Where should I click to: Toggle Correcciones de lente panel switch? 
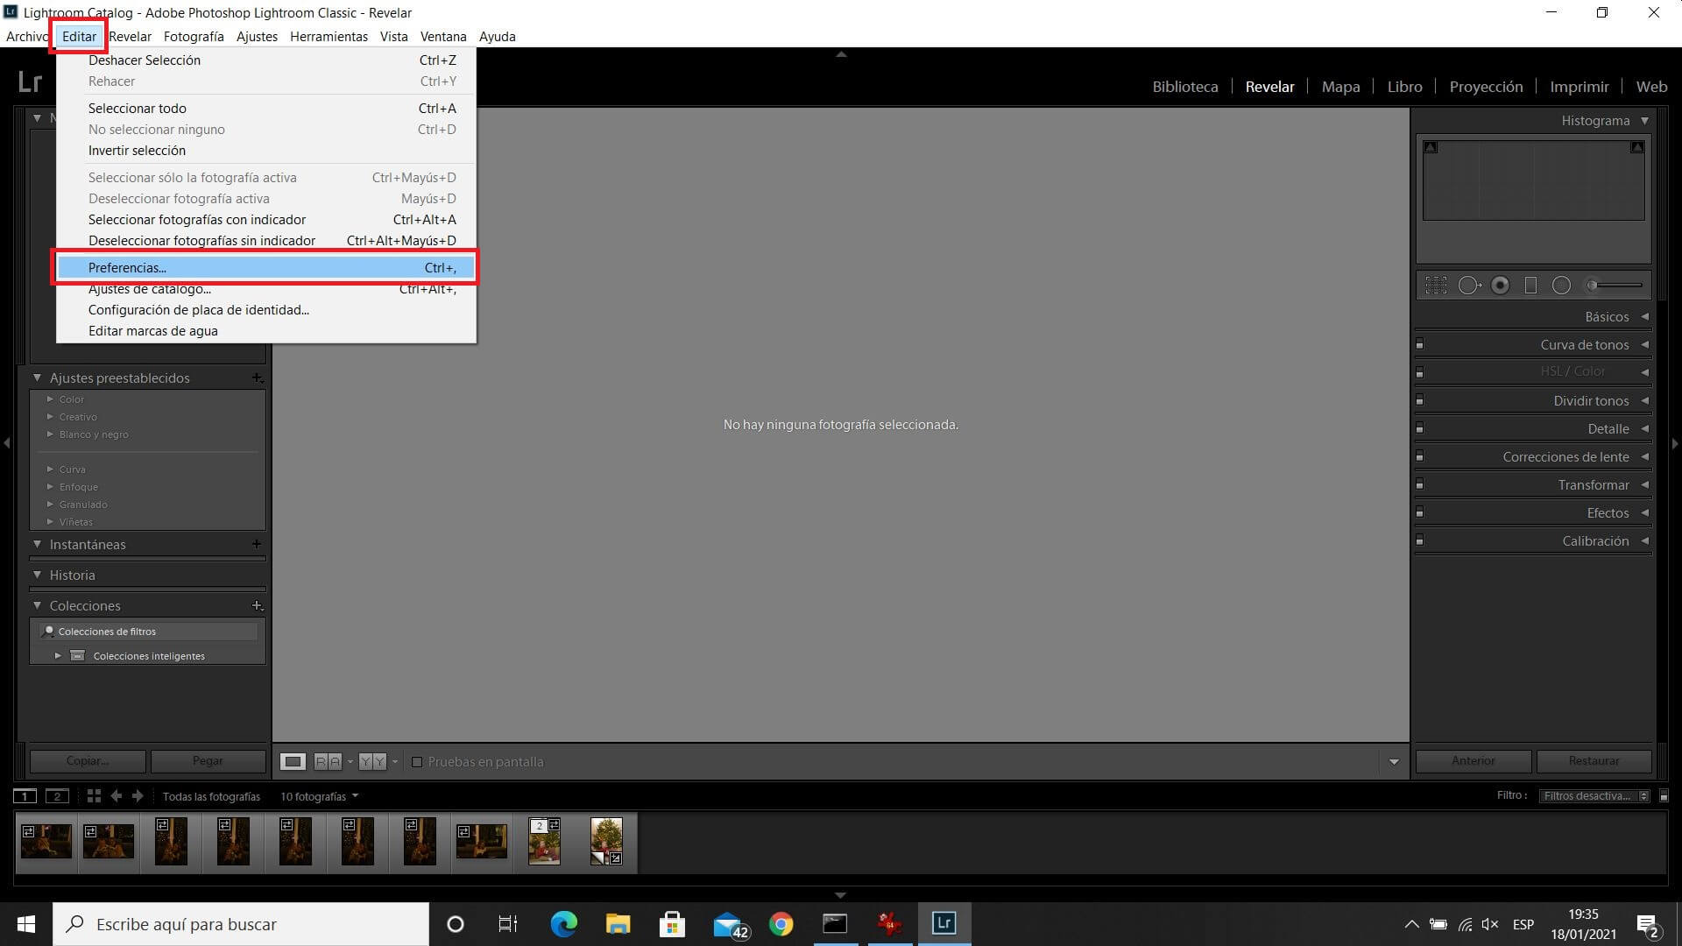tap(1419, 456)
